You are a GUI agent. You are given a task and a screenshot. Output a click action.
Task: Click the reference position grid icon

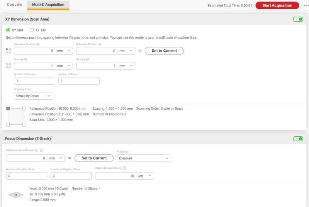coord(8,51)
